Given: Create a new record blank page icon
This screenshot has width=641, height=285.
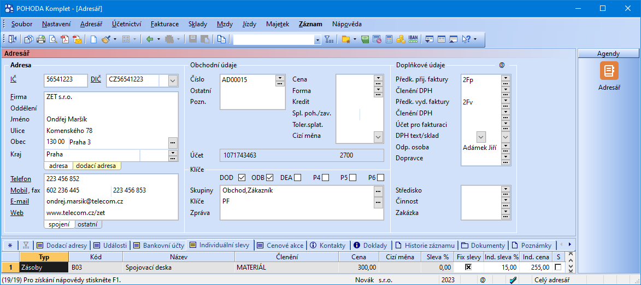Looking at the screenshot, I should [93, 39].
